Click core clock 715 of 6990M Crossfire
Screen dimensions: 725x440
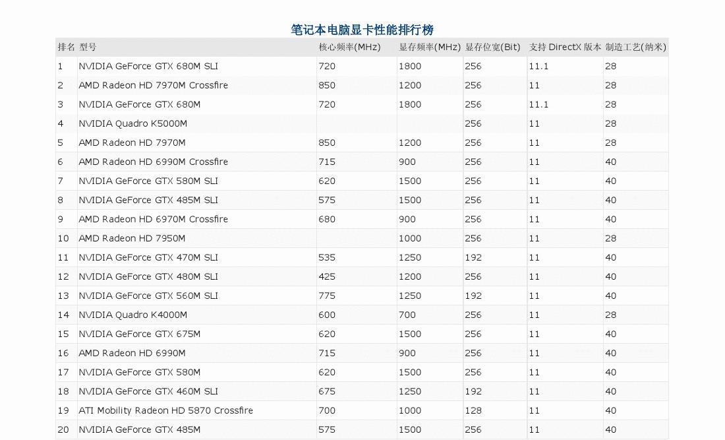[x=327, y=162]
